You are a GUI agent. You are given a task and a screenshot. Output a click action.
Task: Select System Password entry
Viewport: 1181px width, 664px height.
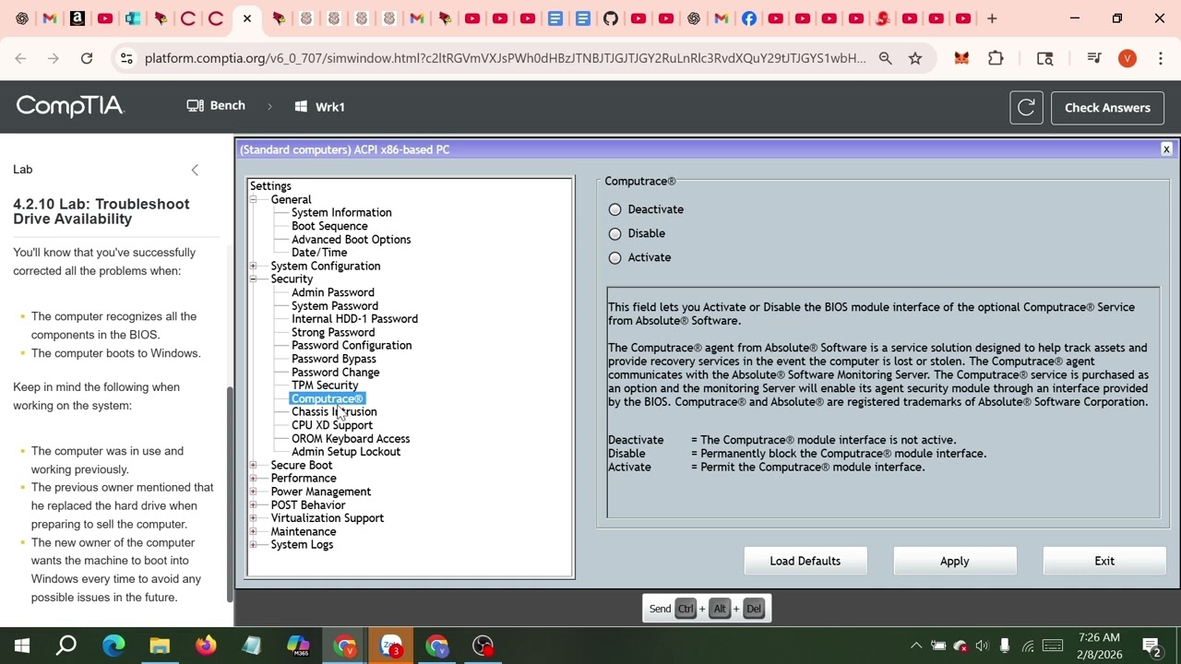click(x=334, y=305)
